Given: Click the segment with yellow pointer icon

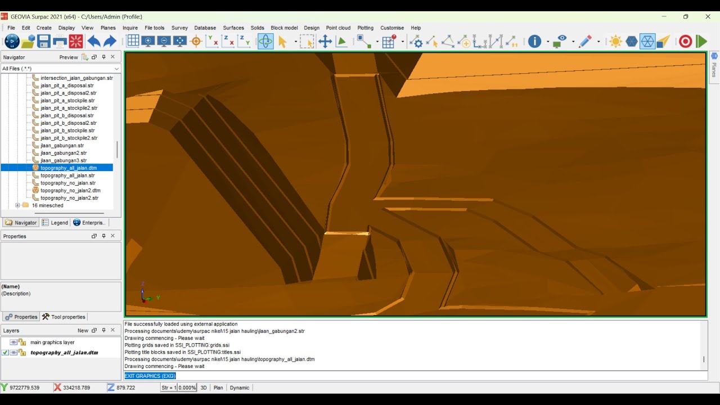Looking at the screenshot, I should pos(432,41).
